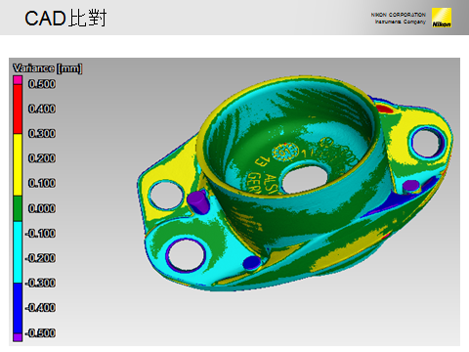Image resolution: width=469 pixels, height=352 pixels.
Task: Click the 0.500 legend value label
Action: click(42, 84)
